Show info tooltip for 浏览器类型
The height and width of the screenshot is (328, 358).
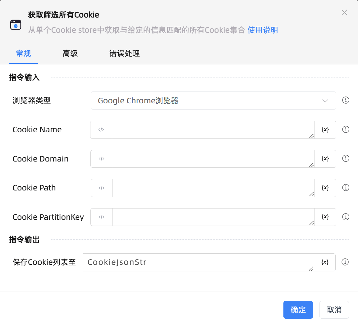[346, 100]
